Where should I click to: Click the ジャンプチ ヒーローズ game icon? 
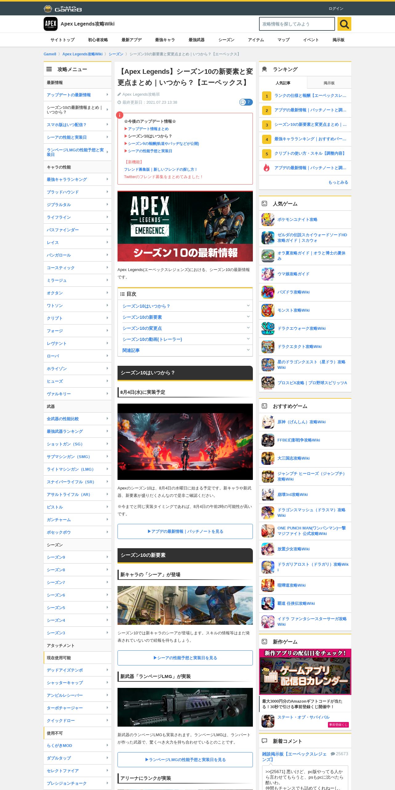(268, 477)
